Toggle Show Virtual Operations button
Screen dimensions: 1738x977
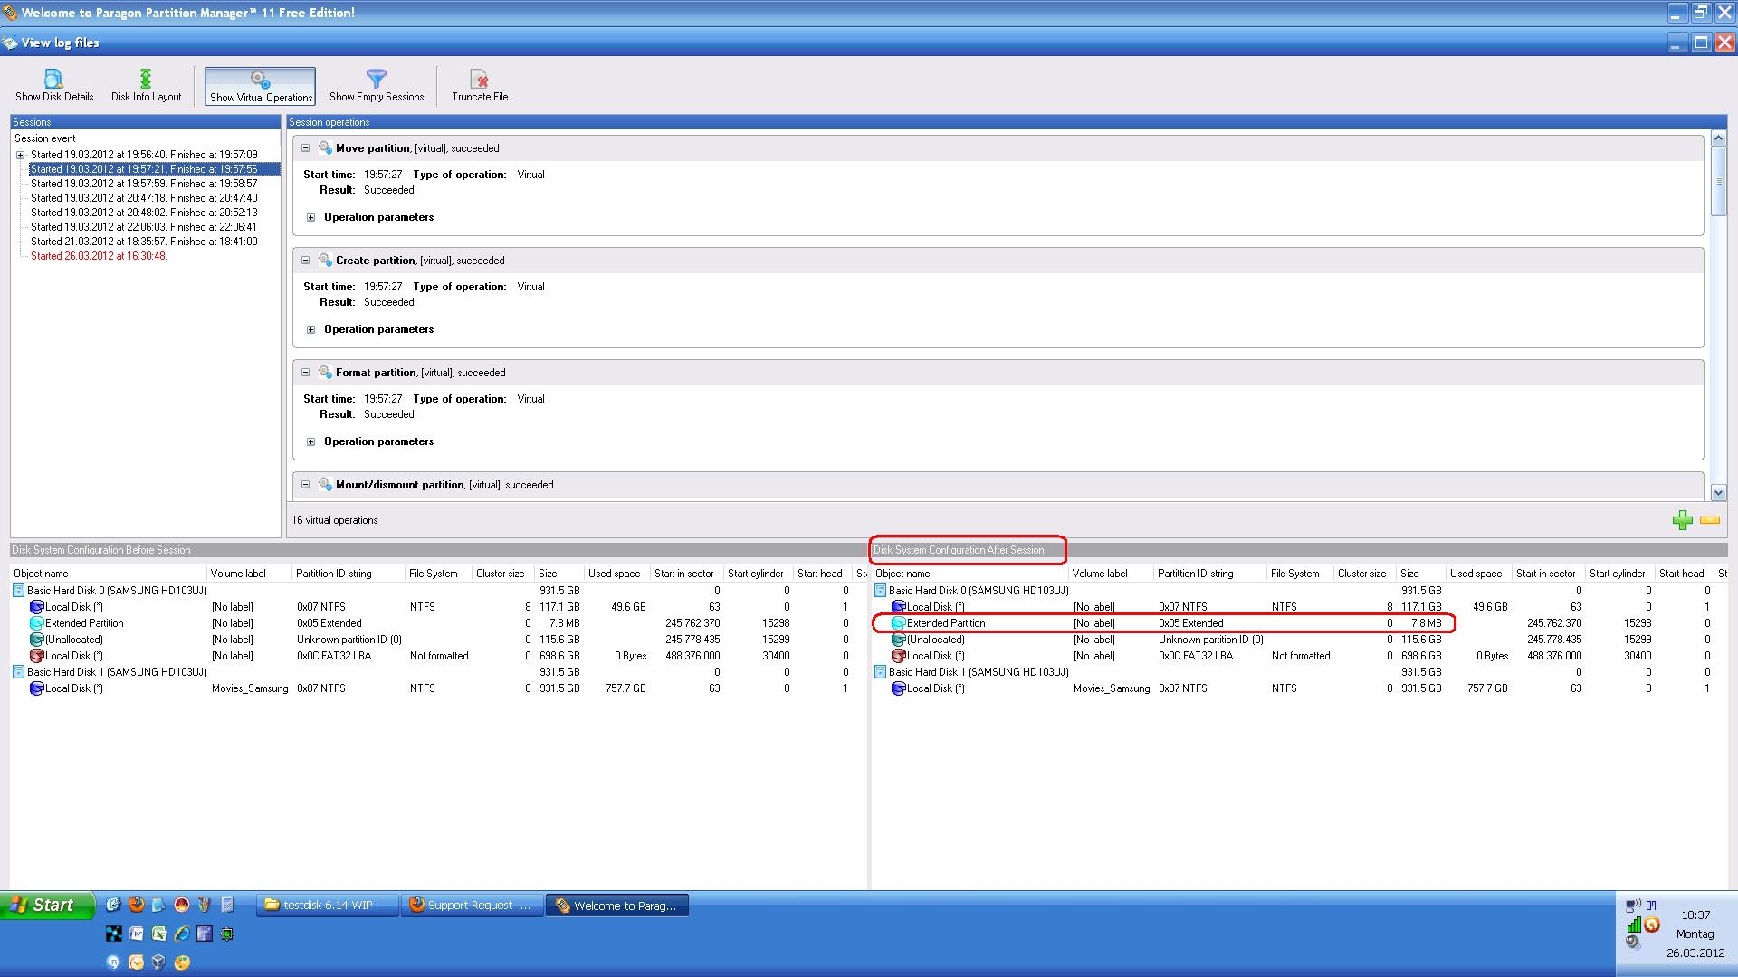(x=261, y=86)
